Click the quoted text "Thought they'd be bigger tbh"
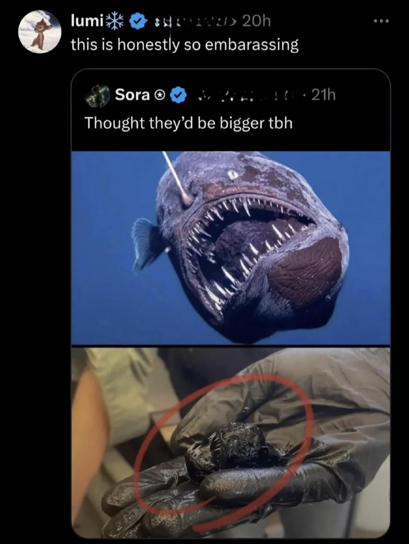The width and height of the screenshot is (409, 544). click(x=188, y=123)
